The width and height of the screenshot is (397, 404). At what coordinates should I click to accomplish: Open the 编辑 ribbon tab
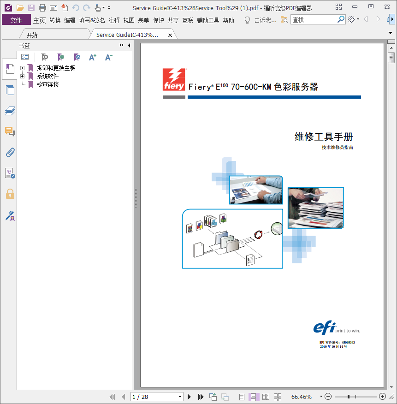tap(70, 20)
